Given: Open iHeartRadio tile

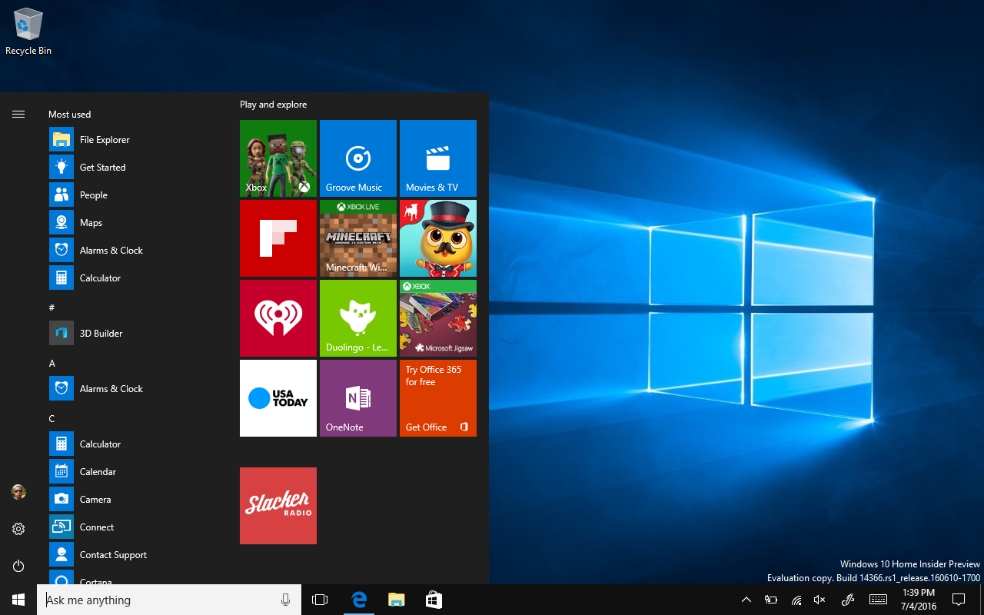Looking at the screenshot, I should pyautogui.click(x=278, y=318).
